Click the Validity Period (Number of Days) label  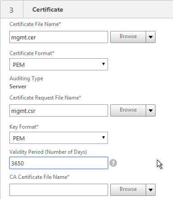pyautogui.click(x=48, y=152)
